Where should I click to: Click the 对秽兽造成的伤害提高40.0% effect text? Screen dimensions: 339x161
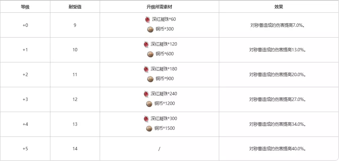pos(277,149)
